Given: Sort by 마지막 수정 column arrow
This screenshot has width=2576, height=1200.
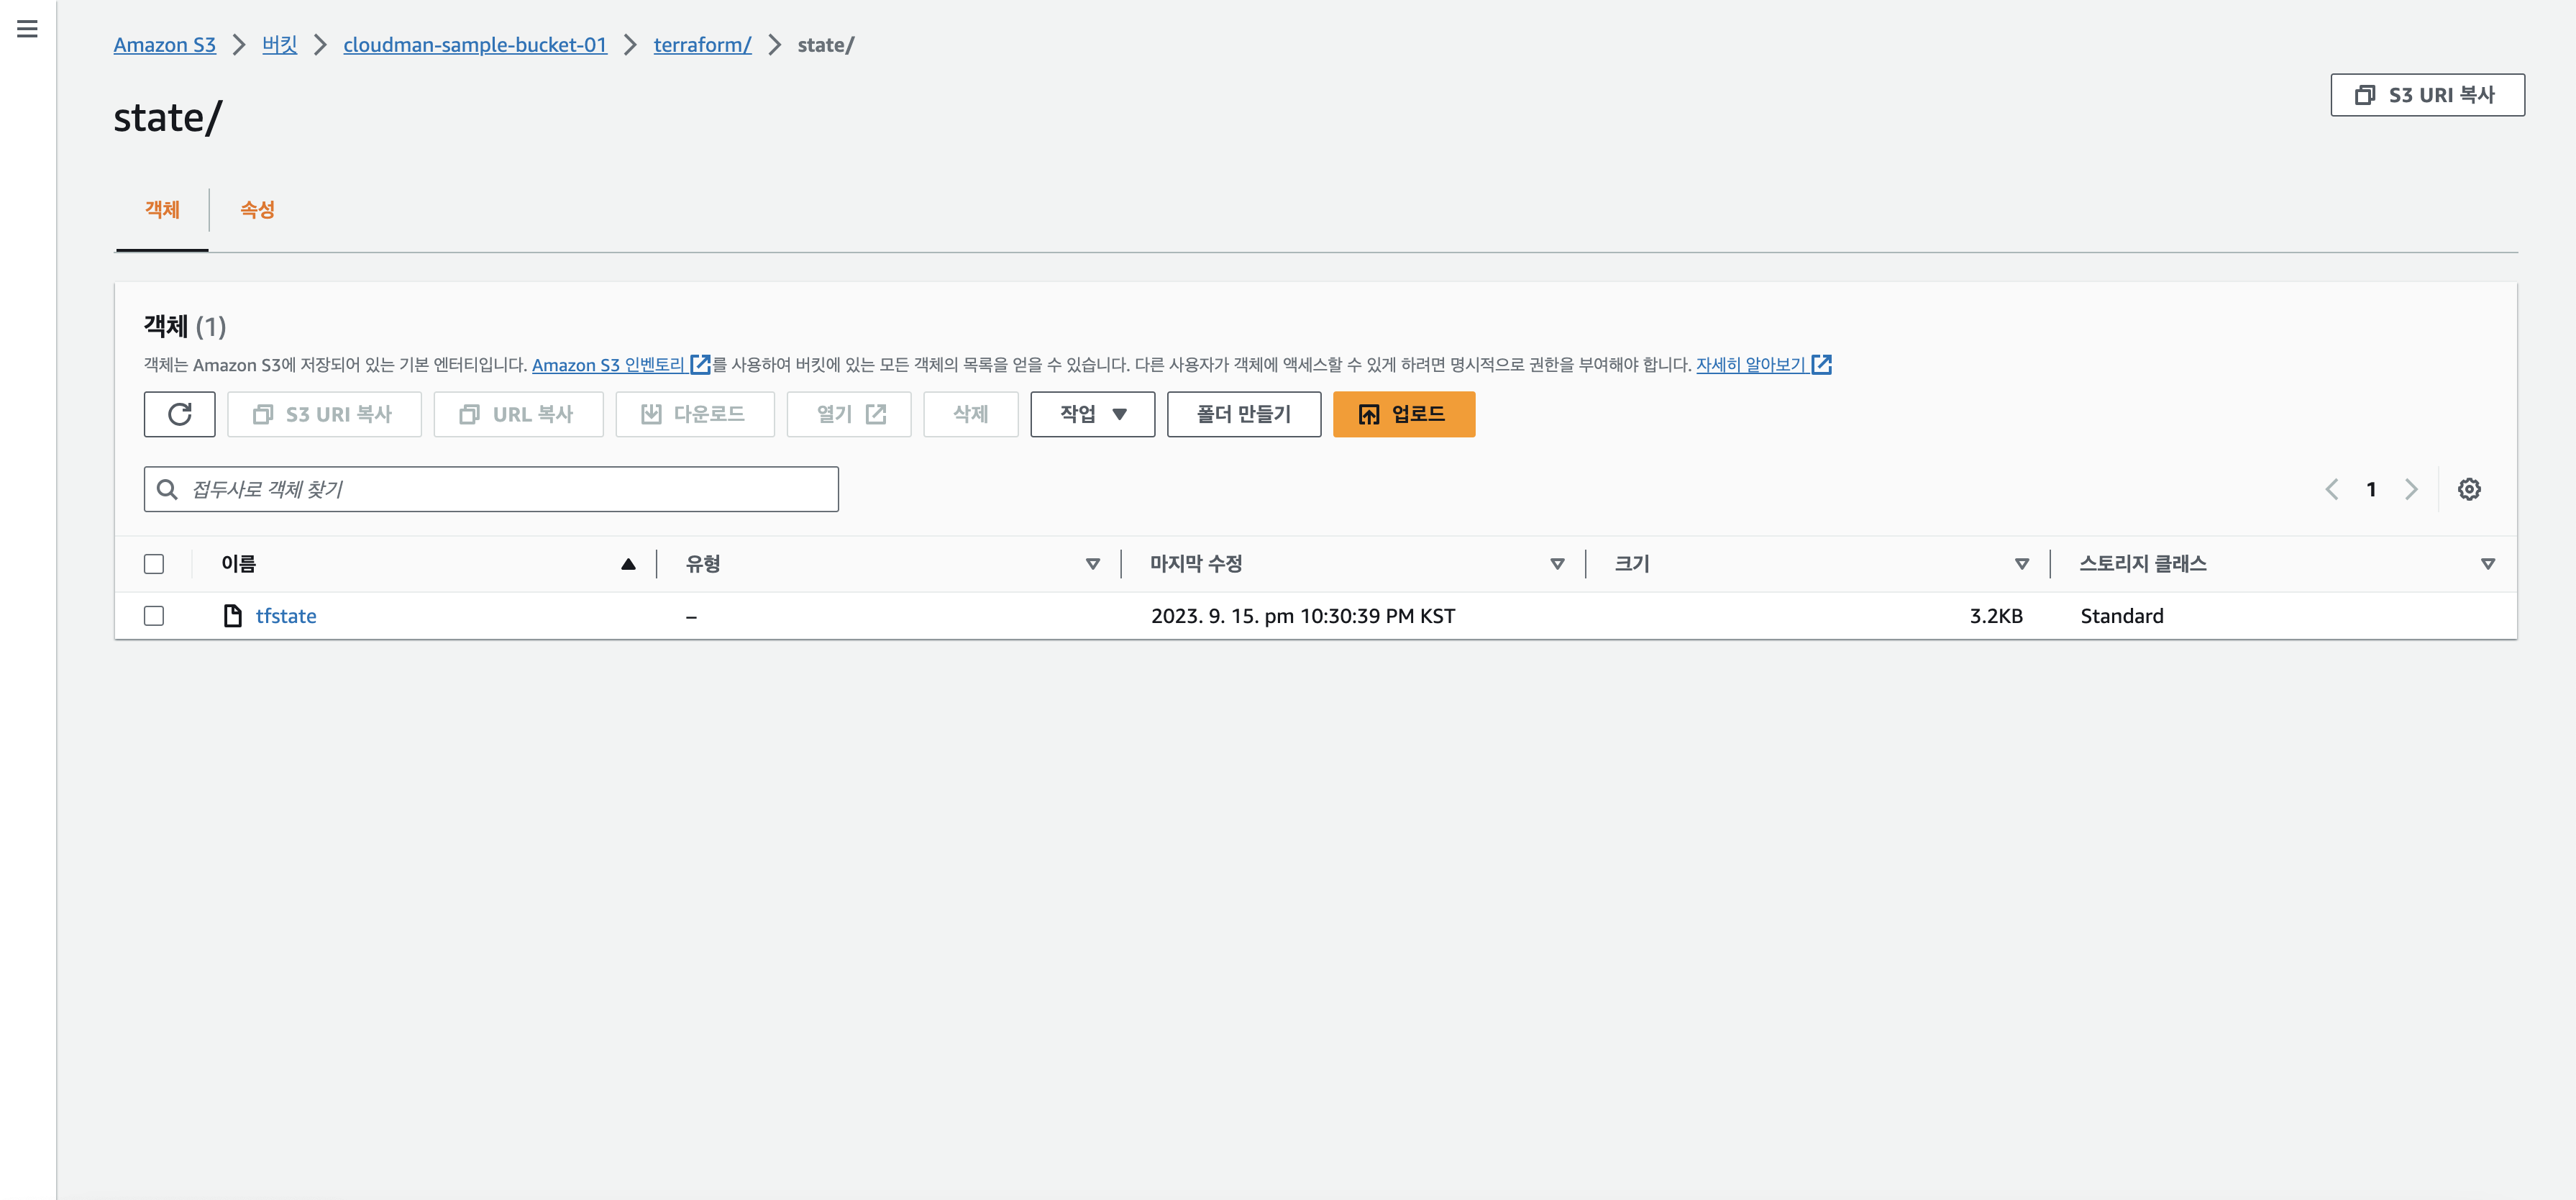Looking at the screenshot, I should pos(1556,564).
